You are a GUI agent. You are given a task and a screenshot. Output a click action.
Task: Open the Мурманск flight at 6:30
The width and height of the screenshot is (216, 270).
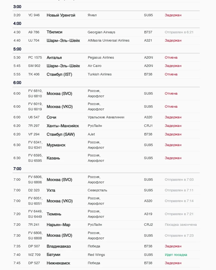[56, 145]
